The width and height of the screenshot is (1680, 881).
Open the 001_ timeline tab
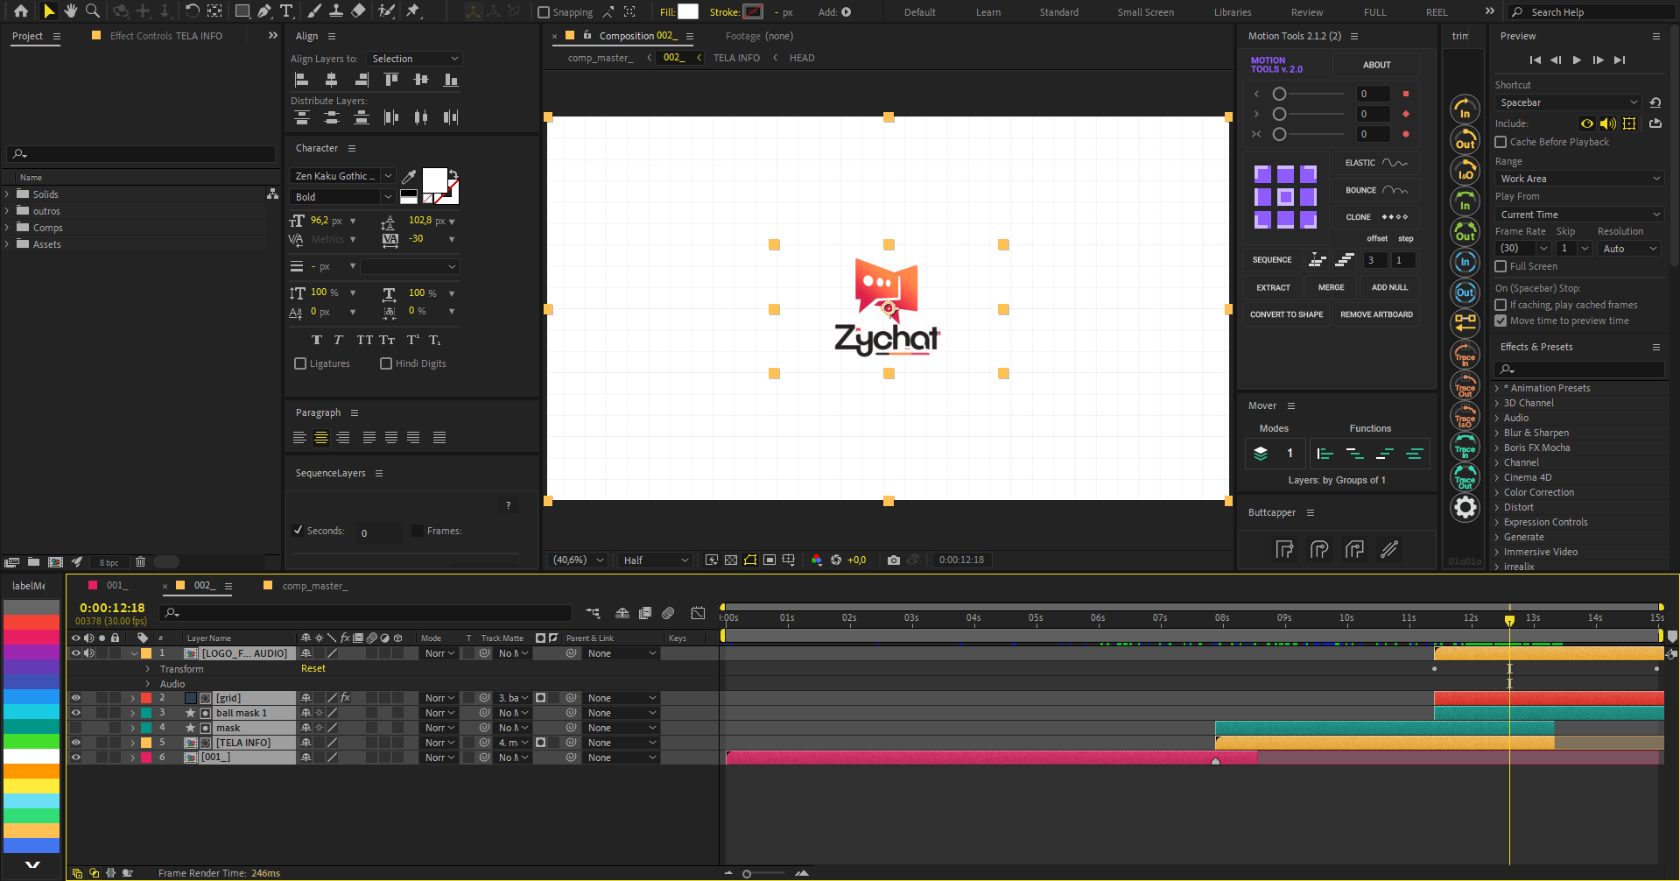pyautogui.click(x=117, y=586)
